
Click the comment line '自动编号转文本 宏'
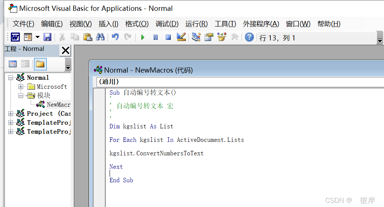pos(145,106)
